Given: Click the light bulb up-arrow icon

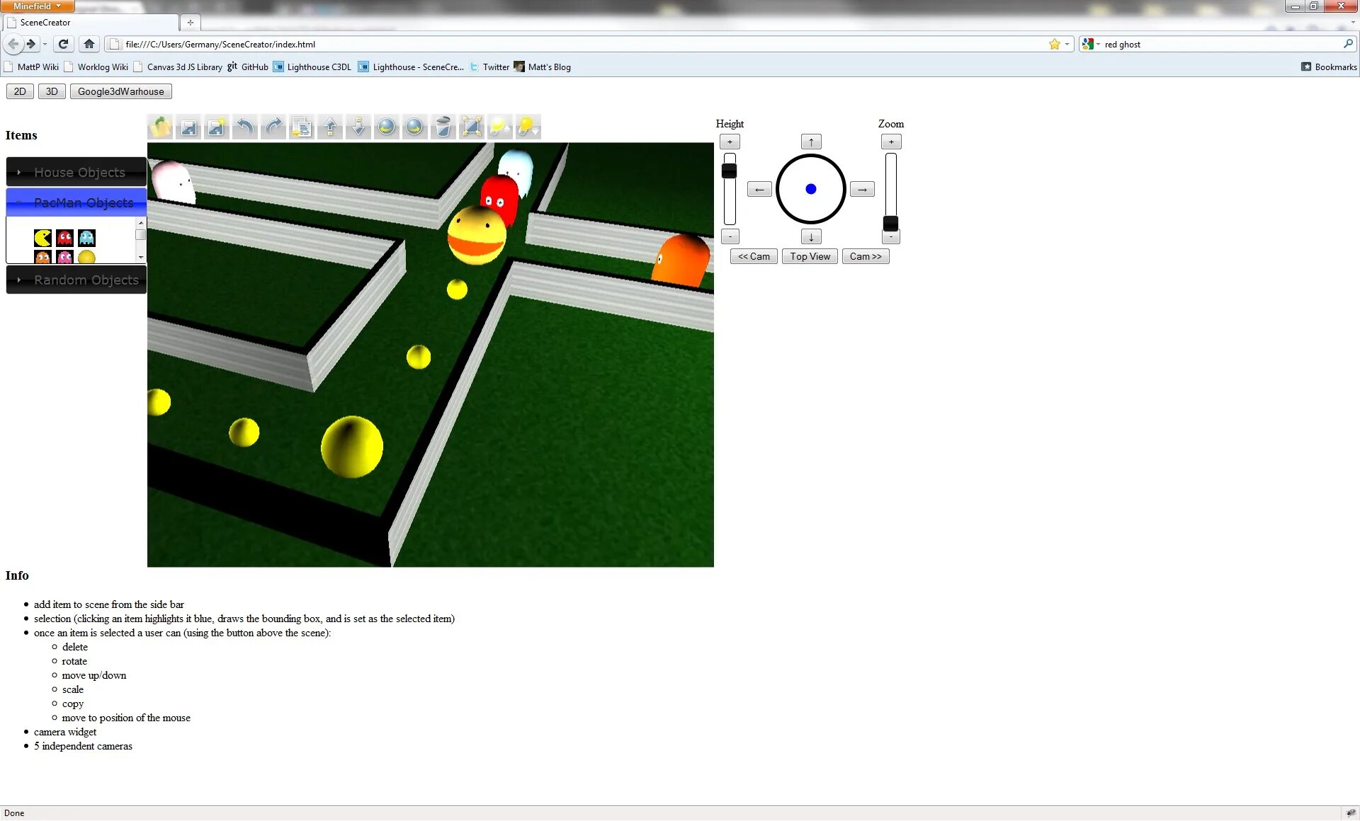Looking at the screenshot, I should pos(500,127).
